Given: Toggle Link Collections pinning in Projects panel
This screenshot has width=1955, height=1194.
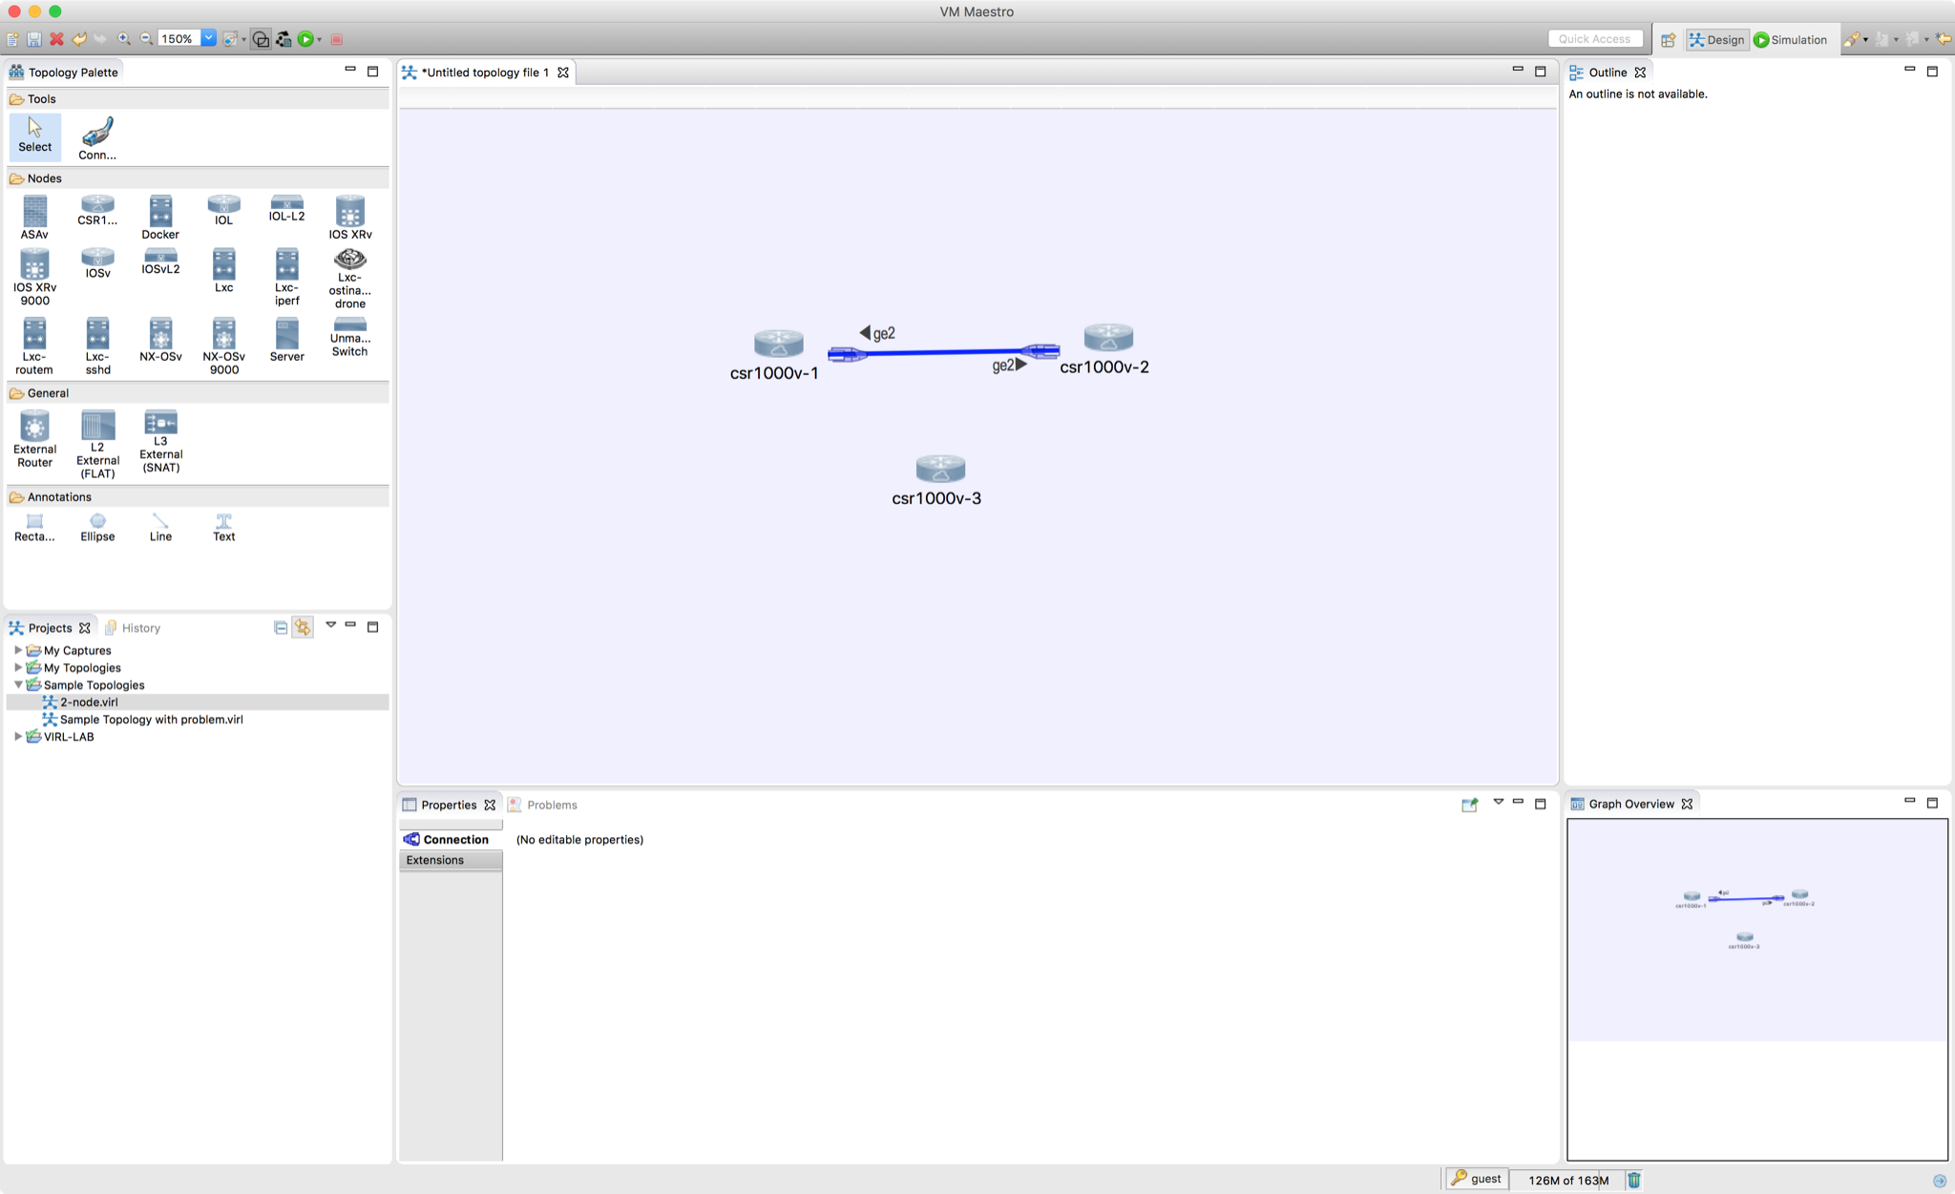Looking at the screenshot, I should point(303,627).
